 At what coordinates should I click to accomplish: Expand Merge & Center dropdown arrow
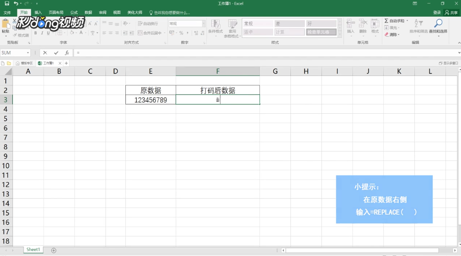click(165, 33)
